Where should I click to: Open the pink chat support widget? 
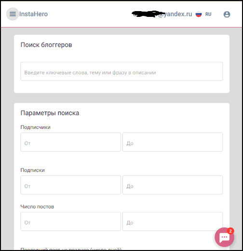click(x=224, y=237)
